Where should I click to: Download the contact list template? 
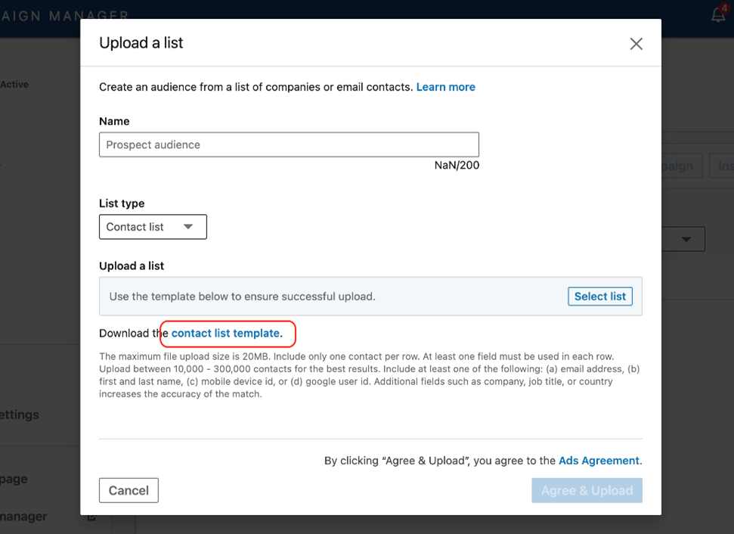225,333
